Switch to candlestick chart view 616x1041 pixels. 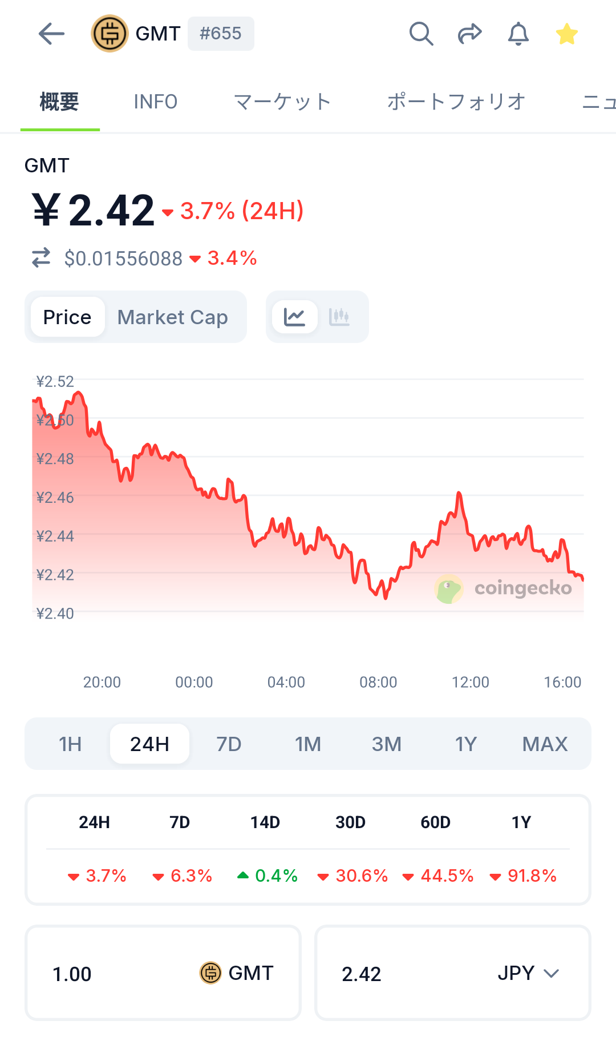pos(339,317)
